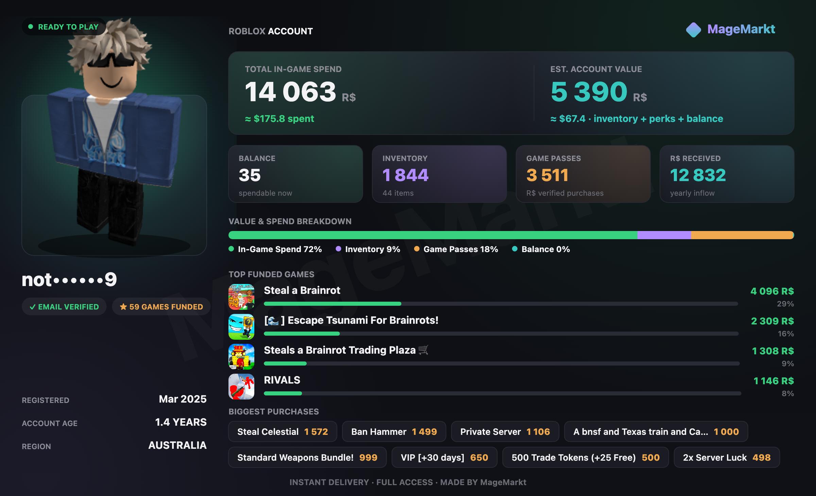The height and width of the screenshot is (496, 816).
Task: Click the Steal a Brainrot funding progress bar
Action: pos(501,304)
